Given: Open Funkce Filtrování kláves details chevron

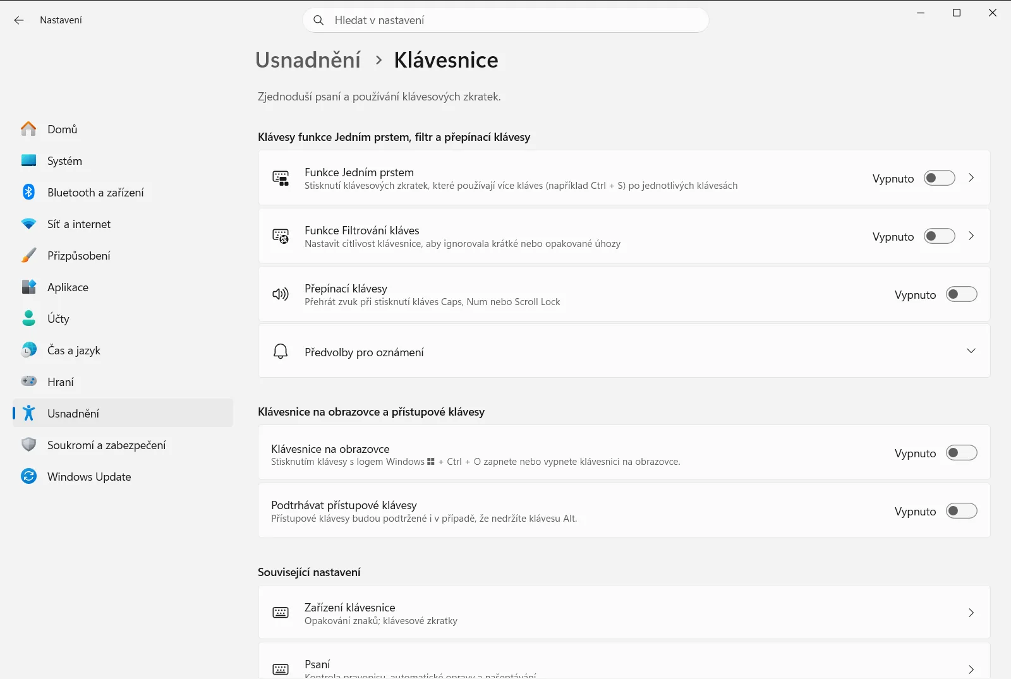Looking at the screenshot, I should (971, 236).
